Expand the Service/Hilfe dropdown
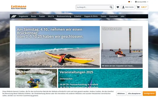This screenshot has height=99, width=158. tap(142, 2)
